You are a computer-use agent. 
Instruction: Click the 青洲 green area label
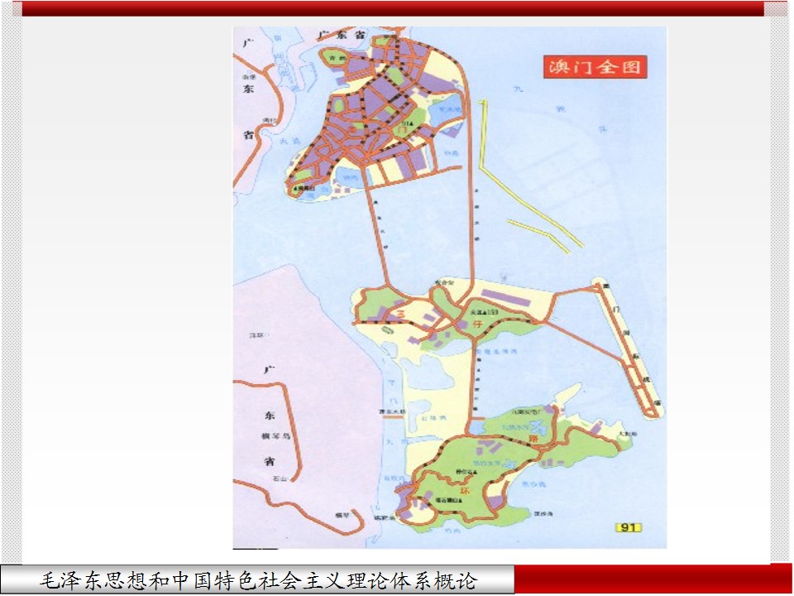coord(334,58)
